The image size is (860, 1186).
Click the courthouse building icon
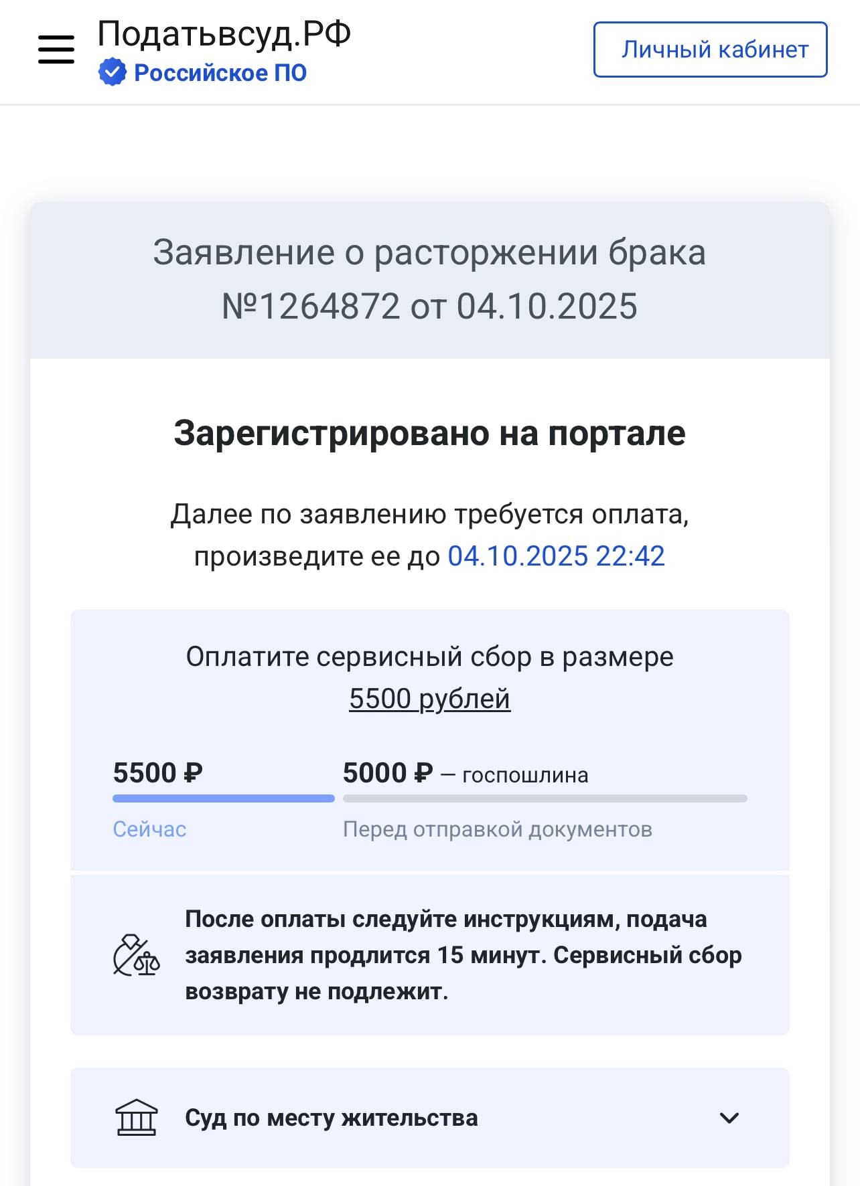137,1118
